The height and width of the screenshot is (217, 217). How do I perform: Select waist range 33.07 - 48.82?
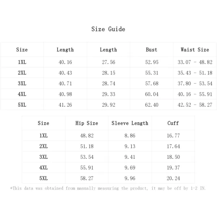pos(195,62)
